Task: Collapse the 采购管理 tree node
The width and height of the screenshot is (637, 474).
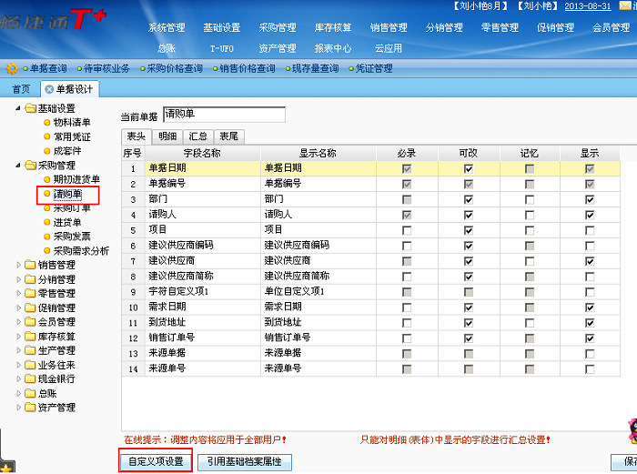Action: (19, 166)
